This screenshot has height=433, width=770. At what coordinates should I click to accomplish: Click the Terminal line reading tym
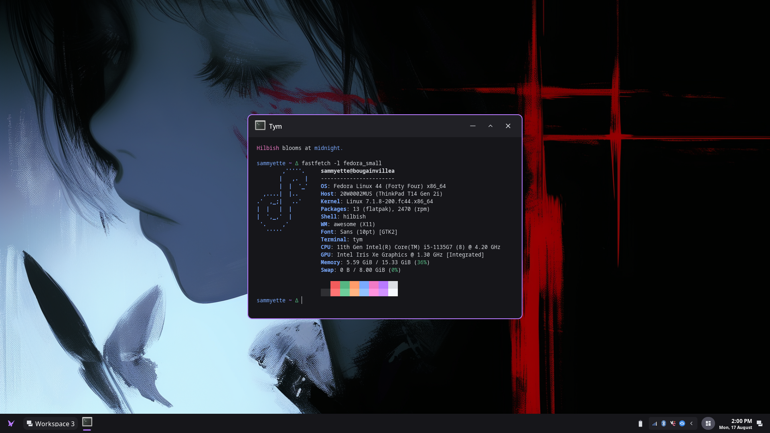[x=342, y=239]
